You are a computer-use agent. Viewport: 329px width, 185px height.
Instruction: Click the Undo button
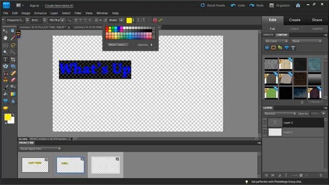238,6
